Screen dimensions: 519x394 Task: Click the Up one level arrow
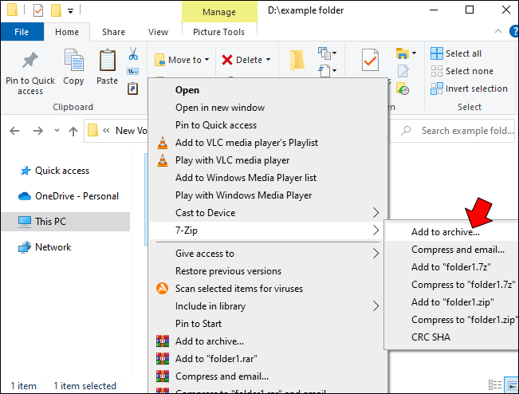pyautogui.click(x=73, y=131)
